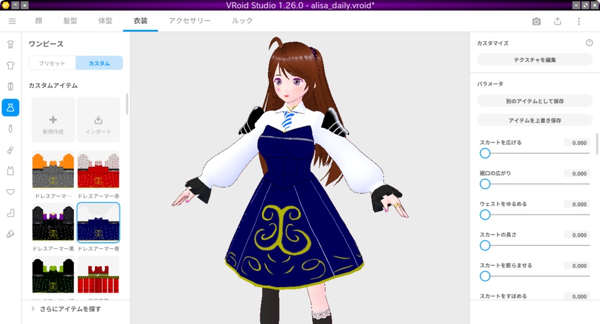Select the ドレスアーマー赤 red dress thumbnail

point(98,170)
